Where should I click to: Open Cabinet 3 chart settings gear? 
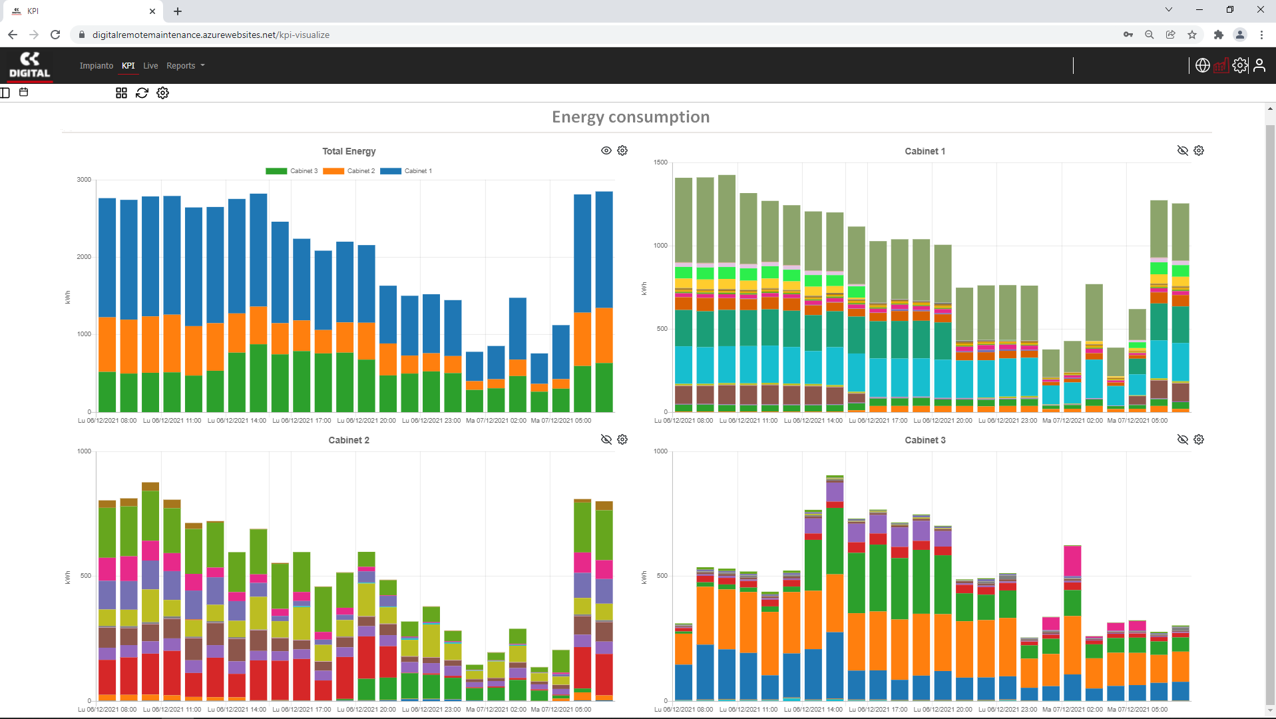click(1199, 439)
